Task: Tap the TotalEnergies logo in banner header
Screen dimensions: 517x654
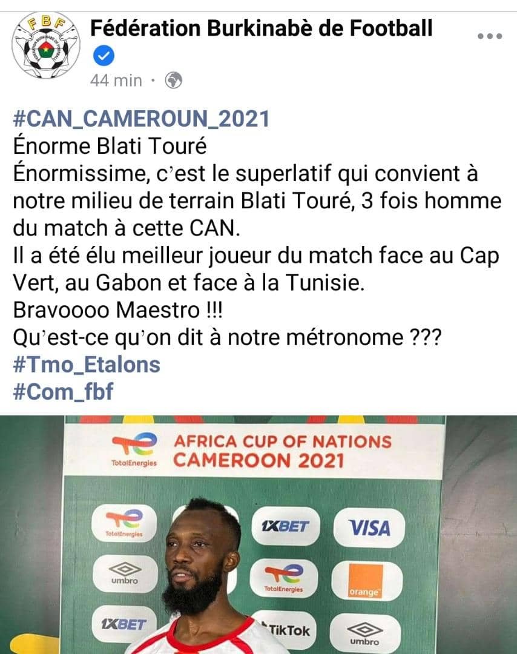Action: 134,449
